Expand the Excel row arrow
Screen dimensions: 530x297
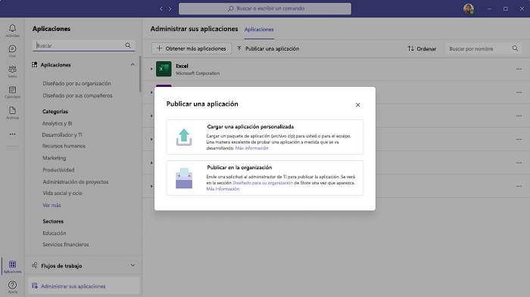point(151,69)
